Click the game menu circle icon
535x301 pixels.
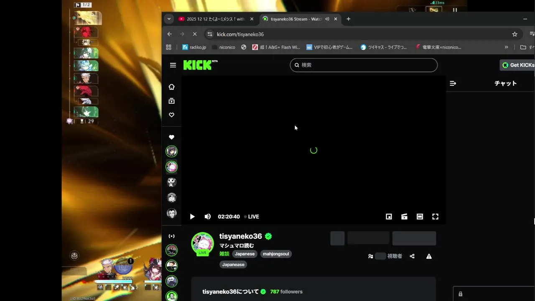click(74, 256)
